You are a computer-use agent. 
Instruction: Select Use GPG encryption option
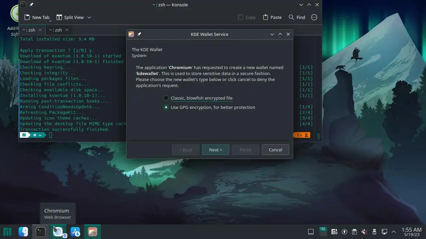209,107
